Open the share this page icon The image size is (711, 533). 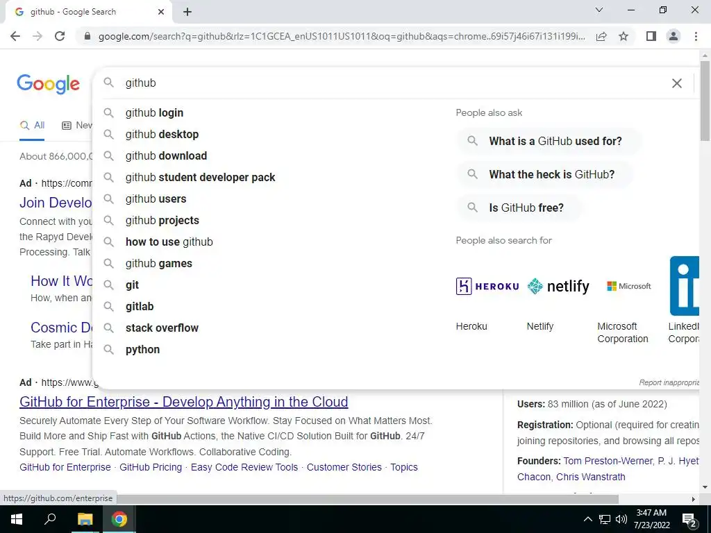coord(601,36)
